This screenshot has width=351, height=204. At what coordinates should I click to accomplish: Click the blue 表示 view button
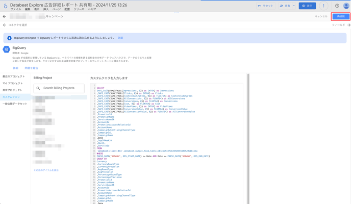[x=307, y=6]
